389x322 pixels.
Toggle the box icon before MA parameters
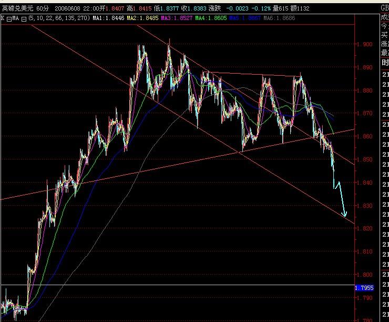[24, 18]
